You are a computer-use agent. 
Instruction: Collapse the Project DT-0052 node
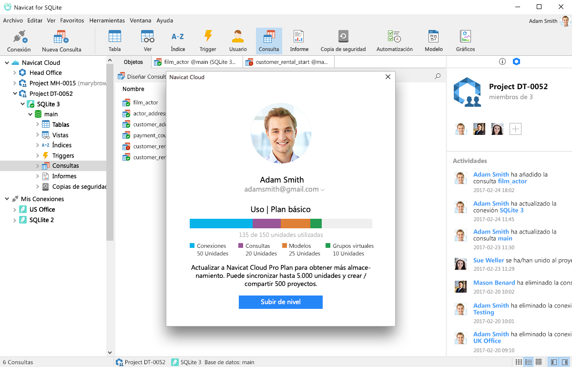(x=15, y=94)
